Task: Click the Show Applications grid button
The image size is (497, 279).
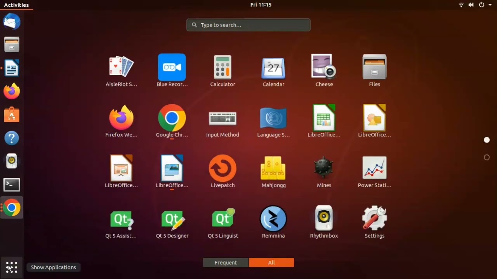Action: click(x=12, y=267)
